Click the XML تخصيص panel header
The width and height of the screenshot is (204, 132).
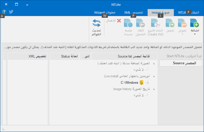[x=27, y=56]
